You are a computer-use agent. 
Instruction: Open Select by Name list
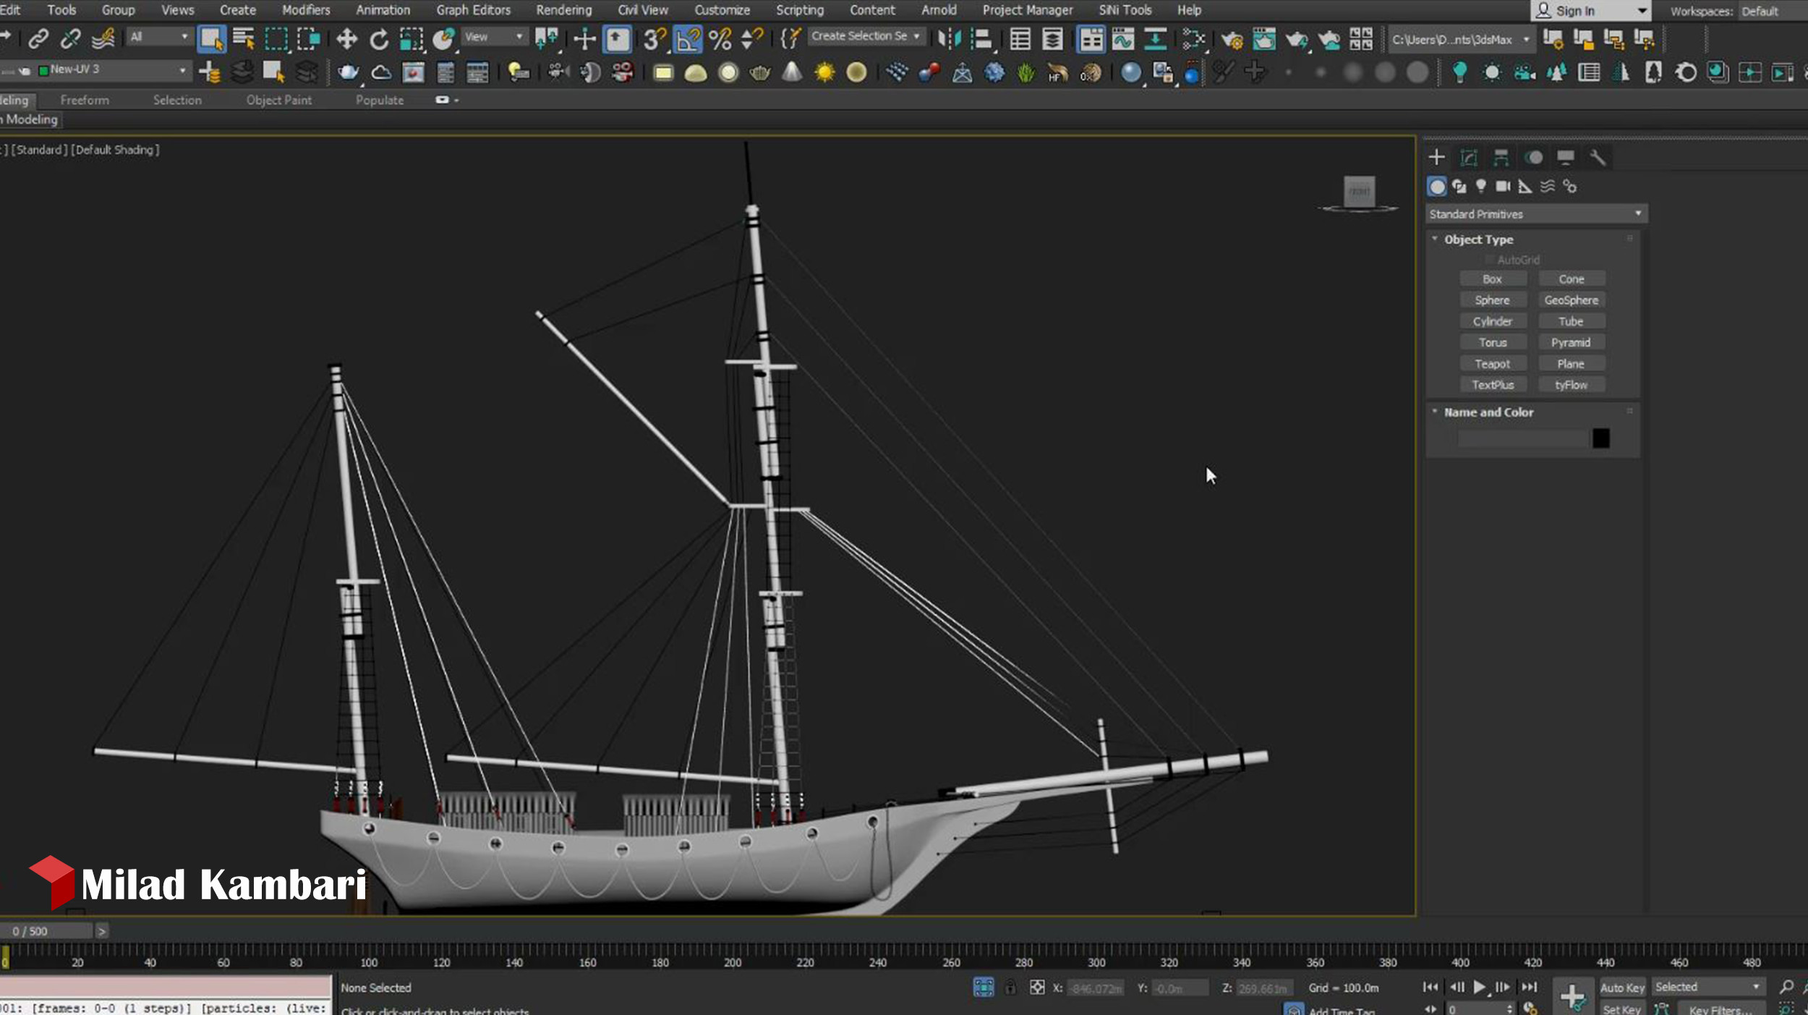pos(244,39)
